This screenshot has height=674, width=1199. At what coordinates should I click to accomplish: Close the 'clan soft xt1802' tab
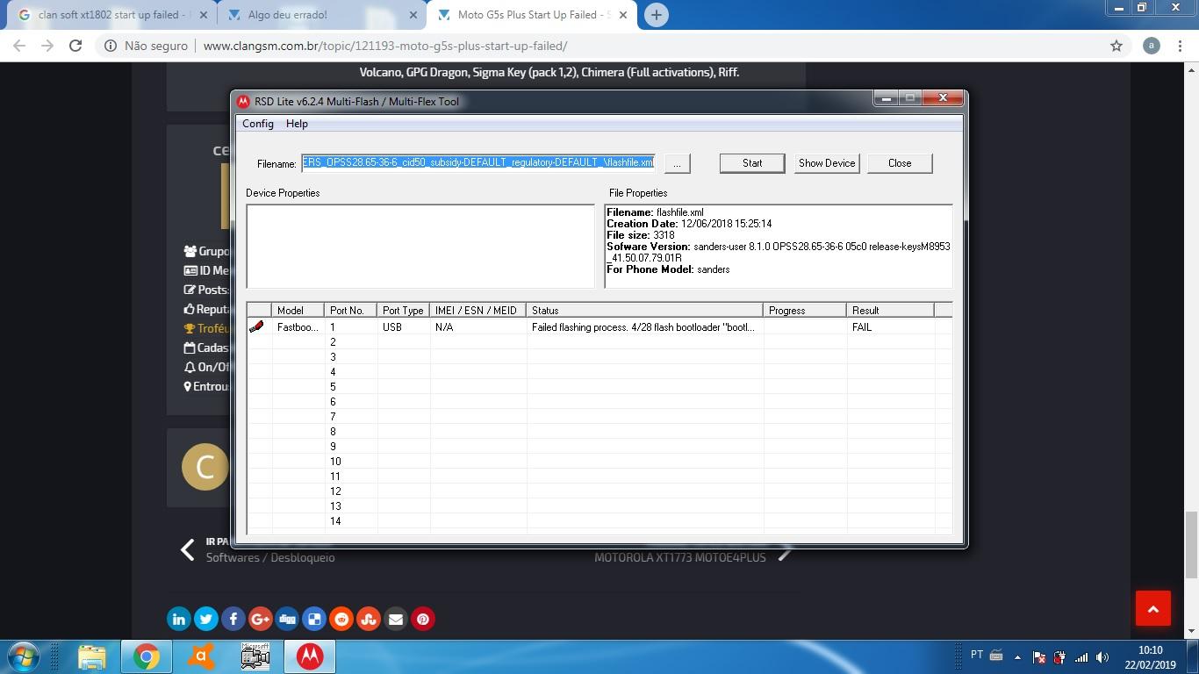point(204,15)
